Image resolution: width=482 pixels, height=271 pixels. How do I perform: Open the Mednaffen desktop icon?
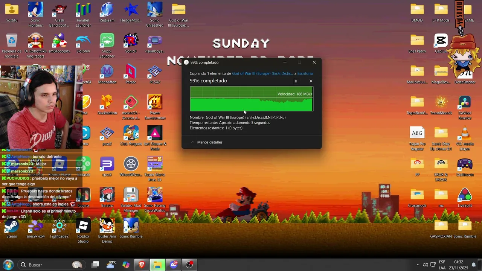[107, 75]
